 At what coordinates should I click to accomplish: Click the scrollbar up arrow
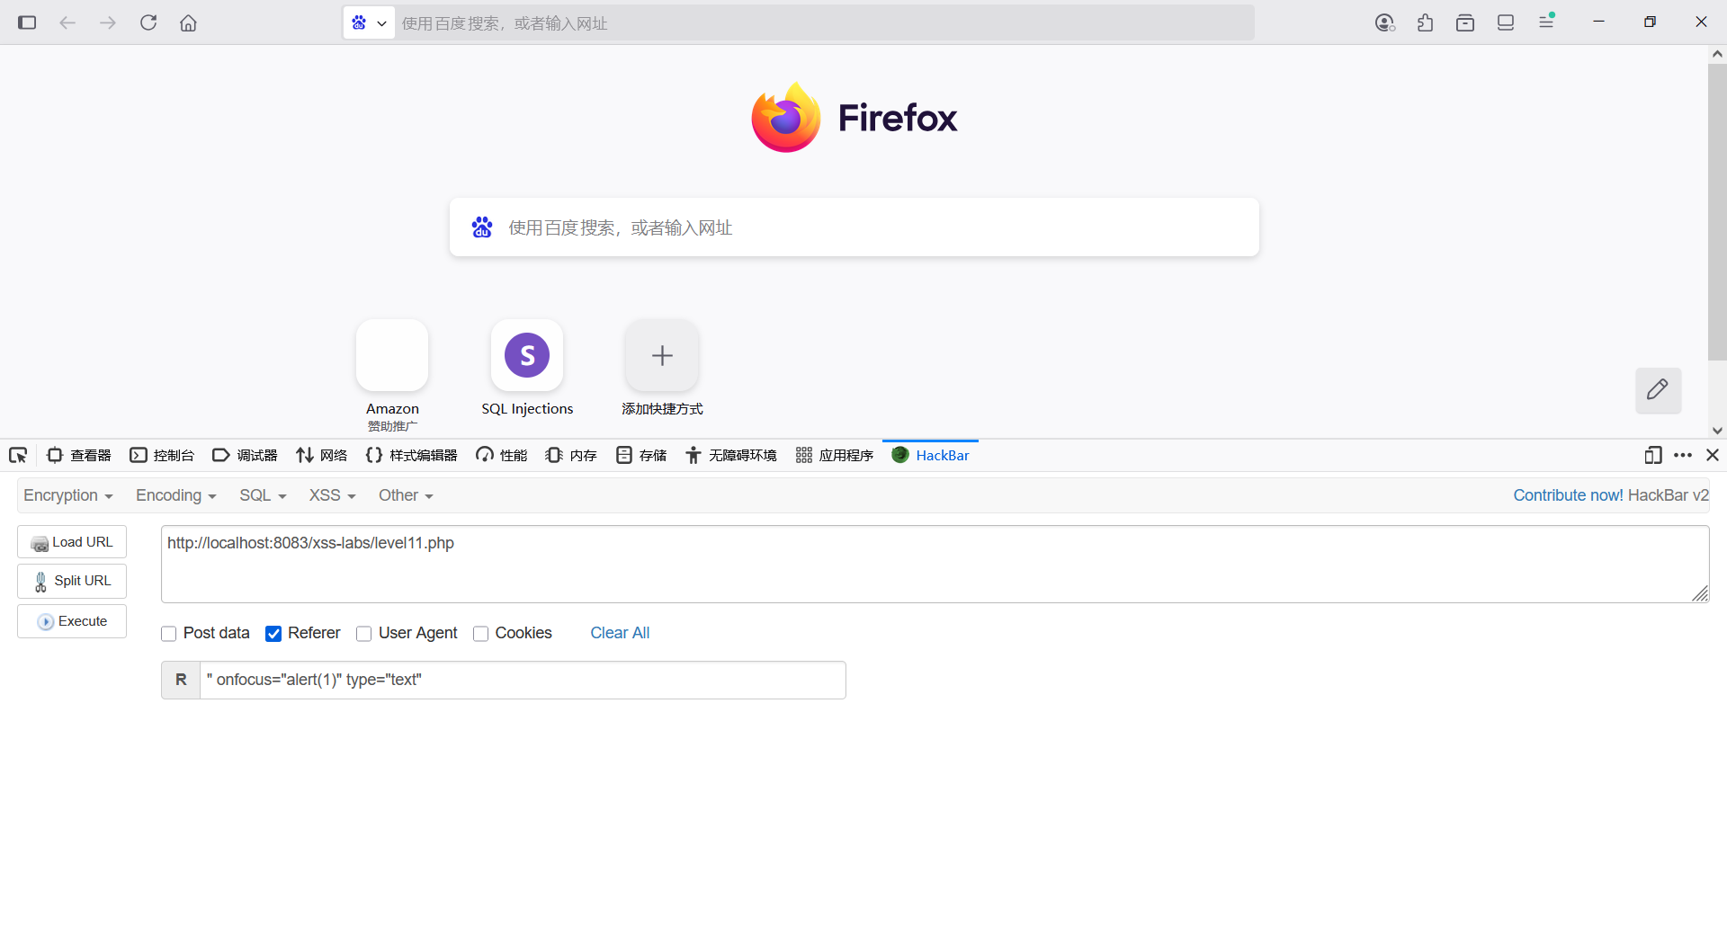click(x=1717, y=54)
